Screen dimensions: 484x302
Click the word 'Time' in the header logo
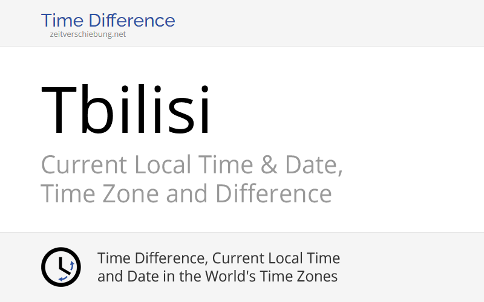(x=60, y=21)
